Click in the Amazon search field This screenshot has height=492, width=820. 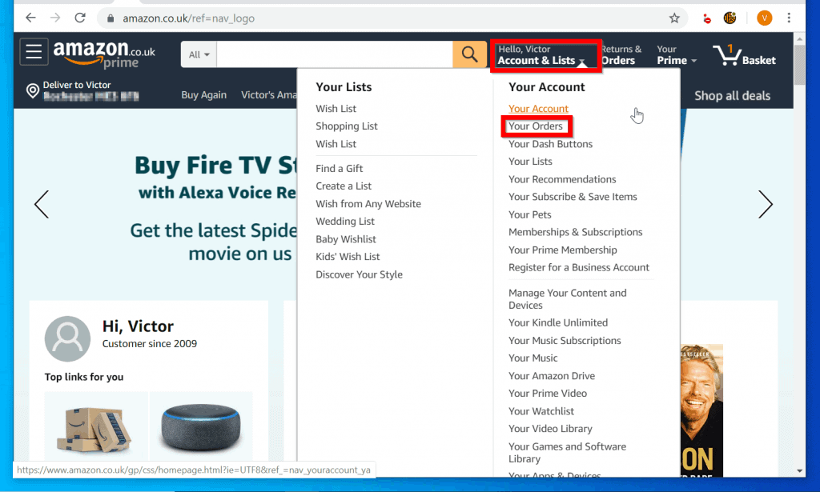pos(335,54)
